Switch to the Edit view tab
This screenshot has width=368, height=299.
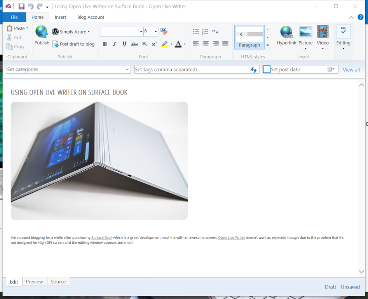[x=14, y=281]
